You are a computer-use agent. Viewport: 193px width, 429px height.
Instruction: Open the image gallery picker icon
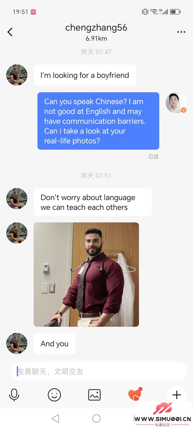[x=95, y=395]
